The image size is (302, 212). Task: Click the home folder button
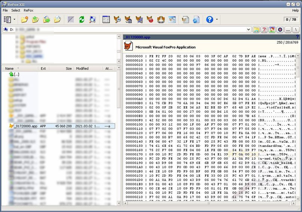point(272,30)
